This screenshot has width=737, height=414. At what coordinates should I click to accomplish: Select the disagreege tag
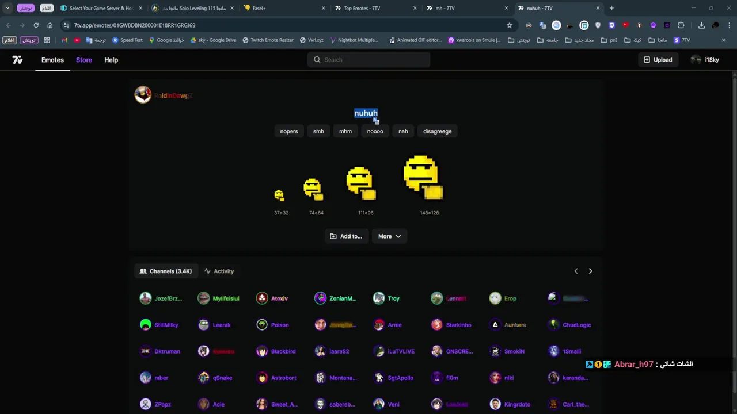[438, 131]
